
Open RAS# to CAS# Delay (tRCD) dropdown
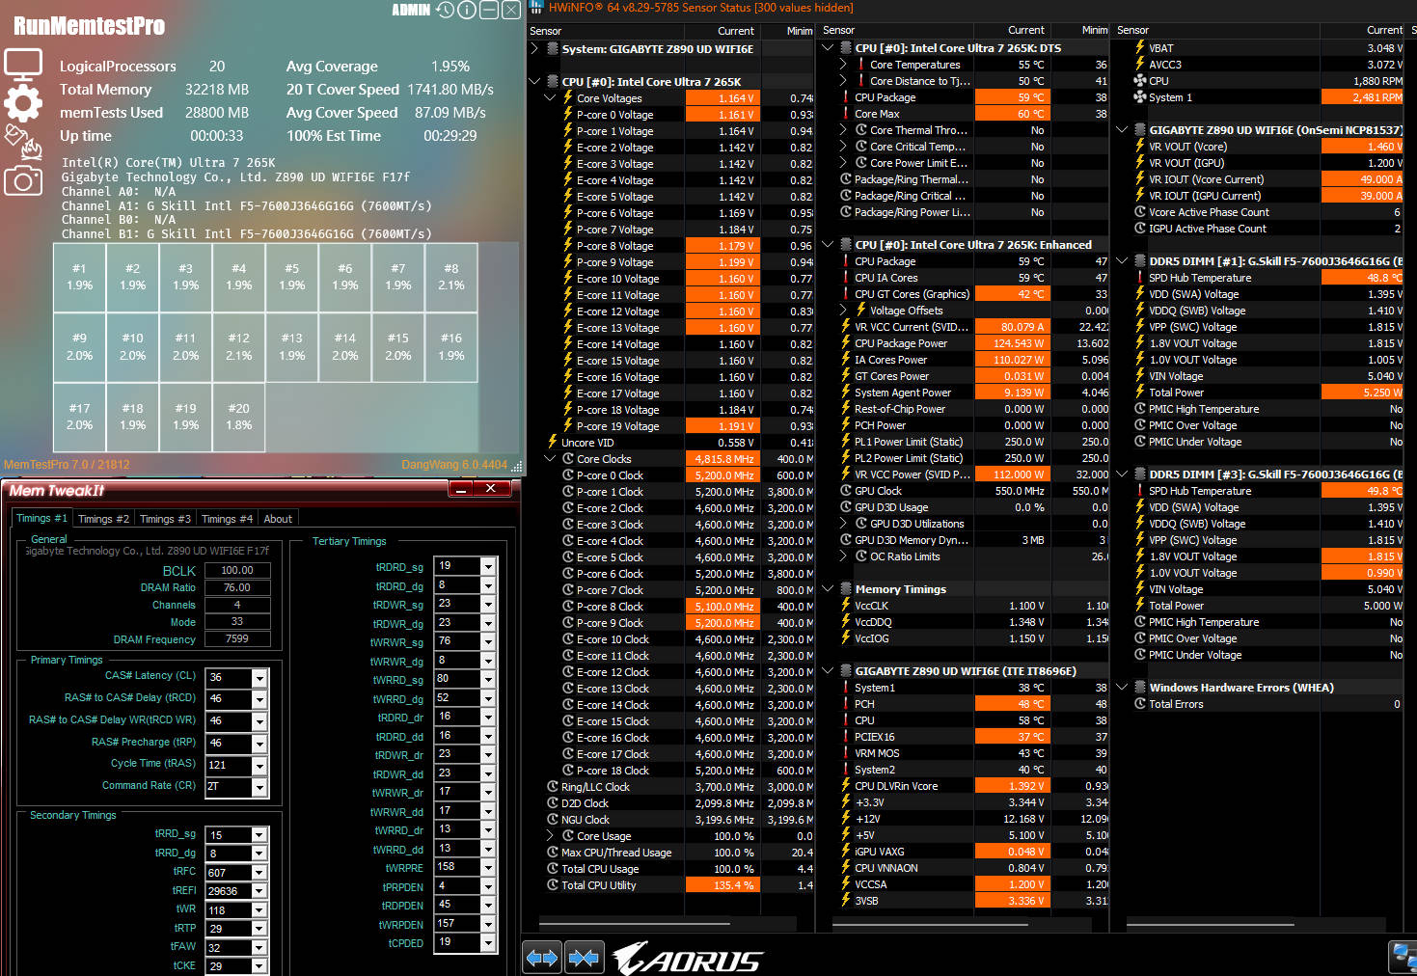pos(259,699)
